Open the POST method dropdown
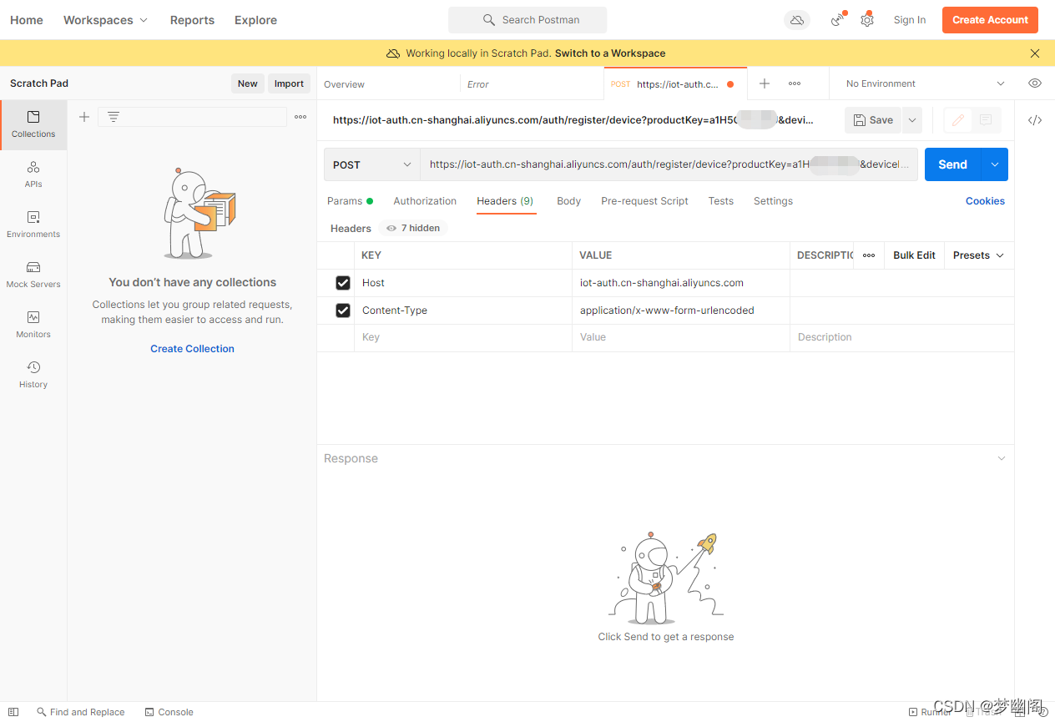Viewport: 1055px width, 722px height. pyautogui.click(x=372, y=164)
